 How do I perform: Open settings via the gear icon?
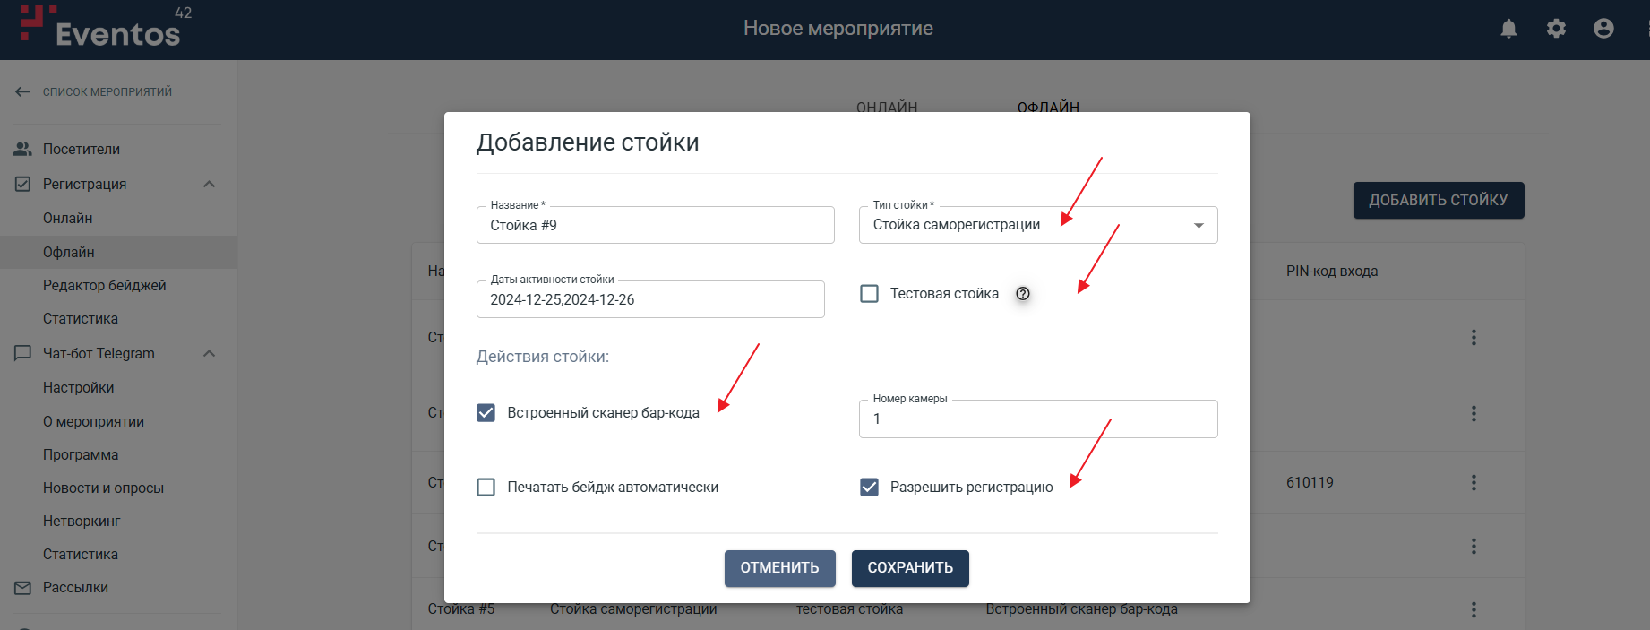click(1556, 29)
